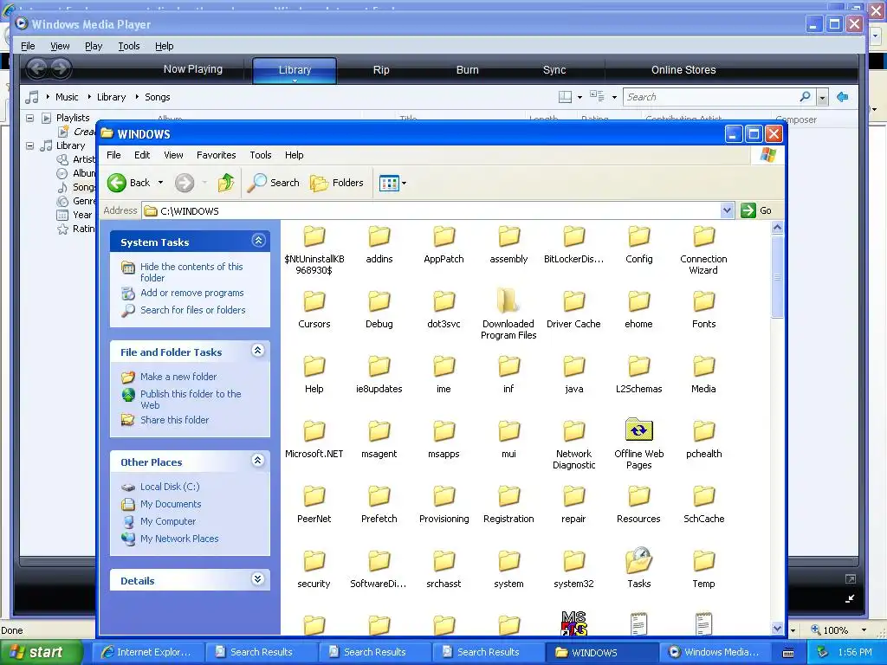
Task: Open the Tasks scheduled folder icon
Action: click(638, 568)
